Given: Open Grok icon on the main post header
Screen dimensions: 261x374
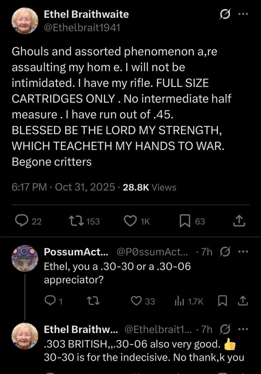Looking at the screenshot, I should click(x=223, y=15).
